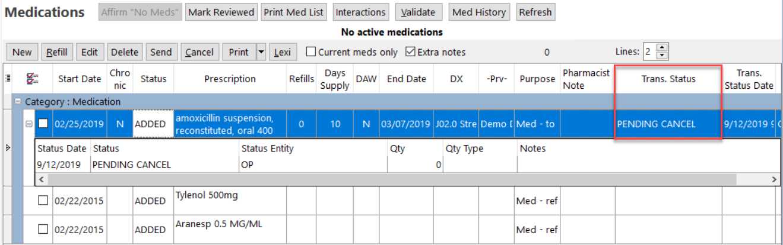Decrease Lines value with down arrow
Screen dimensions: 783x245
click(x=663, y=56)
